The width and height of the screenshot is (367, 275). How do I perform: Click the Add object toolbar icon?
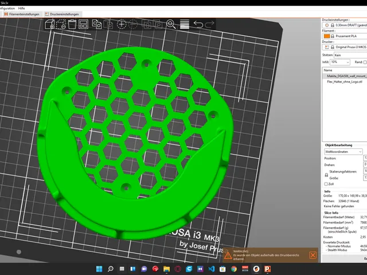50,24
